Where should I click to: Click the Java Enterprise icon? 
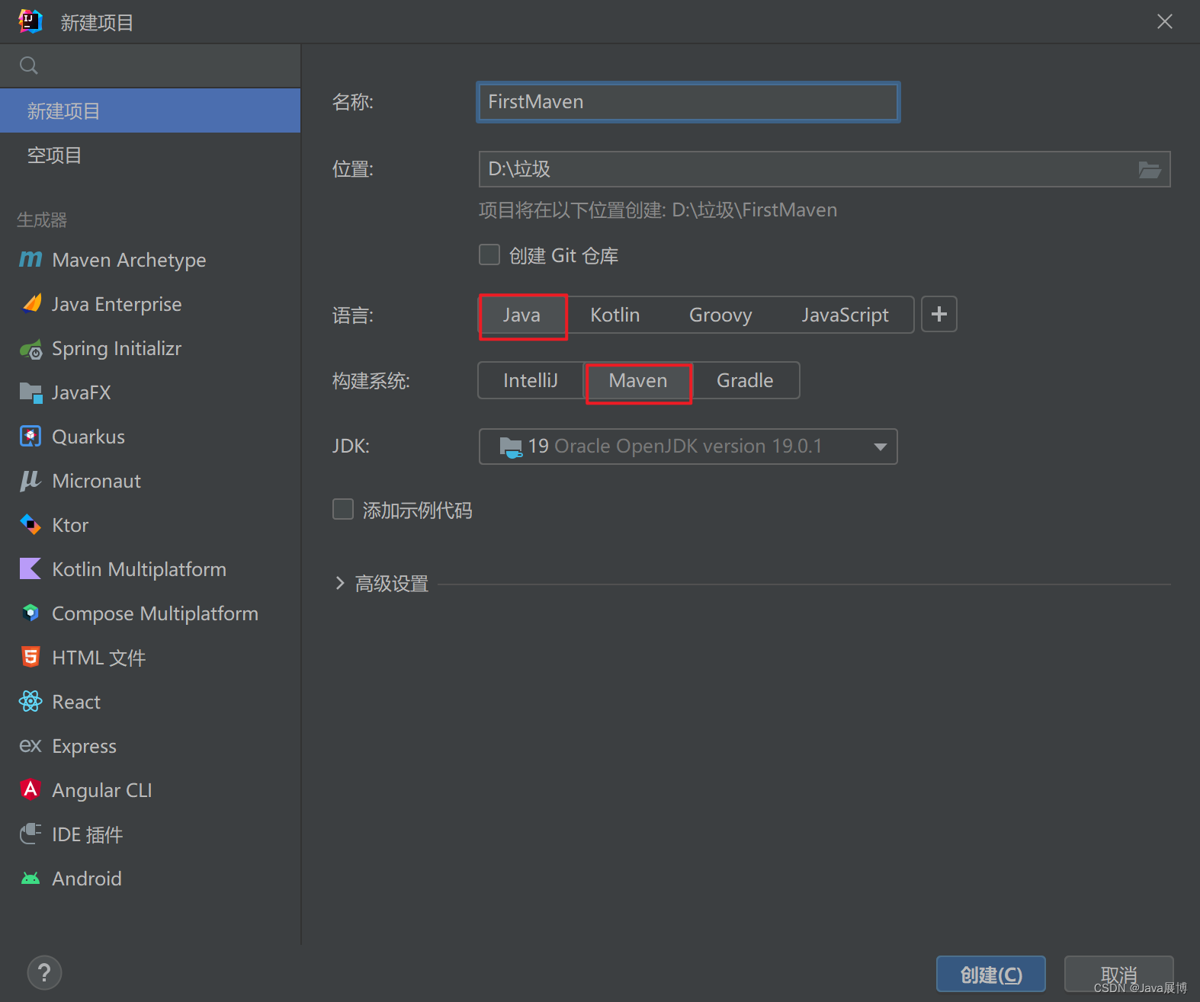click(31, 303)
